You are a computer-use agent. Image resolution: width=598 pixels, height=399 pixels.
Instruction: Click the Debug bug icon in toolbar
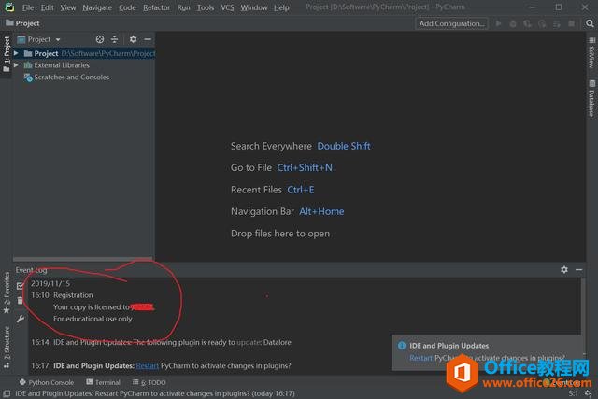click(513, 23)
